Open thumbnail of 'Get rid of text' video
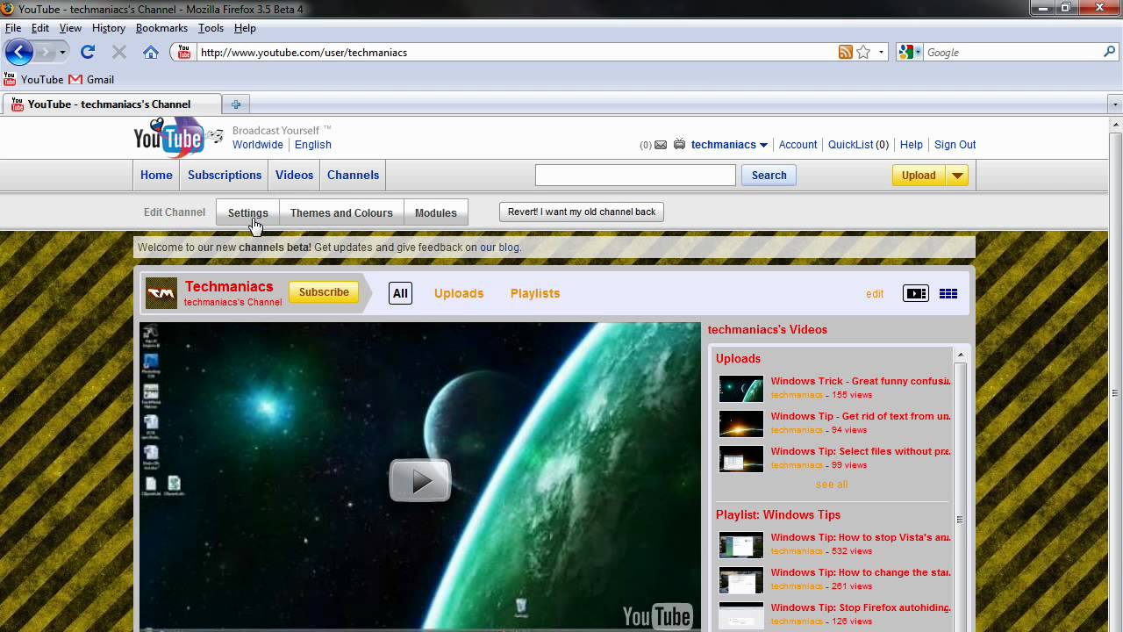This screenshot has width=1123, height=632. point(741,424)
